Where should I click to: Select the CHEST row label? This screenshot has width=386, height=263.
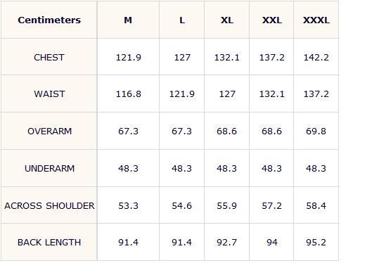point(49,58)
